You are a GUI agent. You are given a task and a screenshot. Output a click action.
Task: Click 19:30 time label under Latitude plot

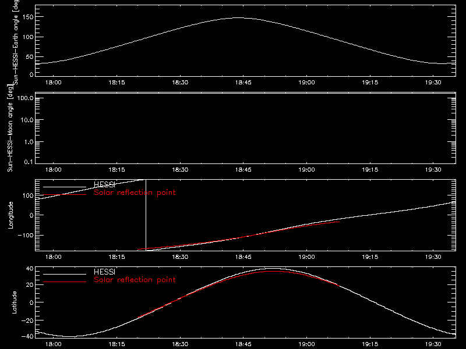coord(433,344)
